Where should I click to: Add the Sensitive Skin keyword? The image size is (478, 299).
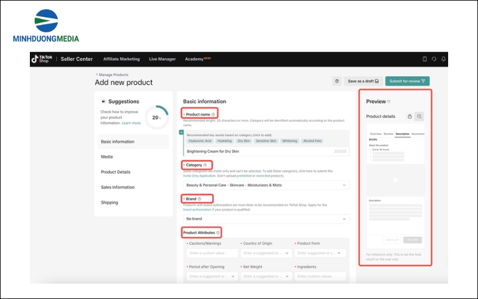tap(266, 141)
